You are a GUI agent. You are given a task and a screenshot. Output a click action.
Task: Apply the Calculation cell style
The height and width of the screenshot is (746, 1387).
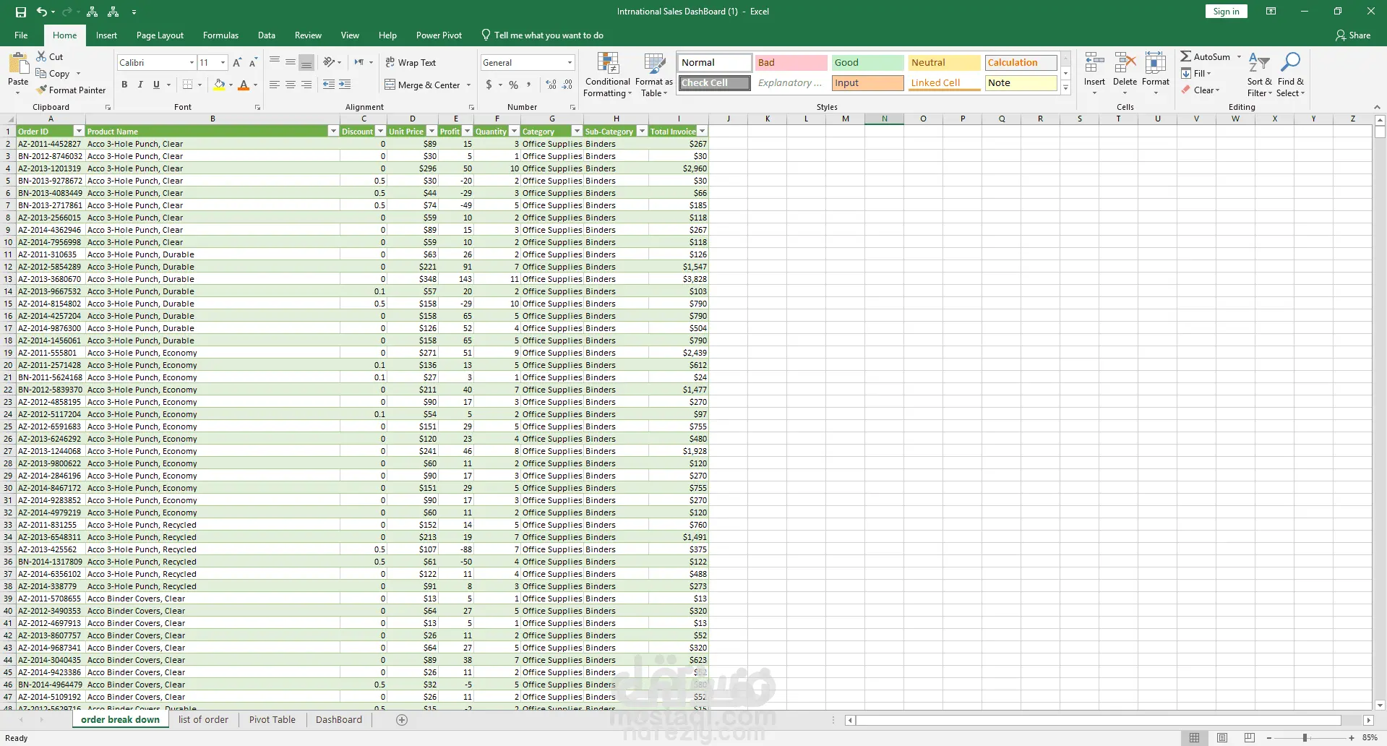pos(1021,62)
